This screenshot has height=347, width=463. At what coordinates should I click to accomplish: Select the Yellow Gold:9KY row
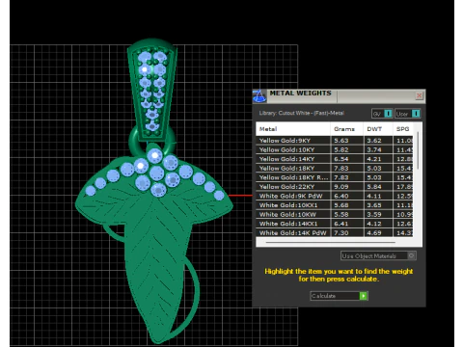pyautogui.click(x=335, y=141)
